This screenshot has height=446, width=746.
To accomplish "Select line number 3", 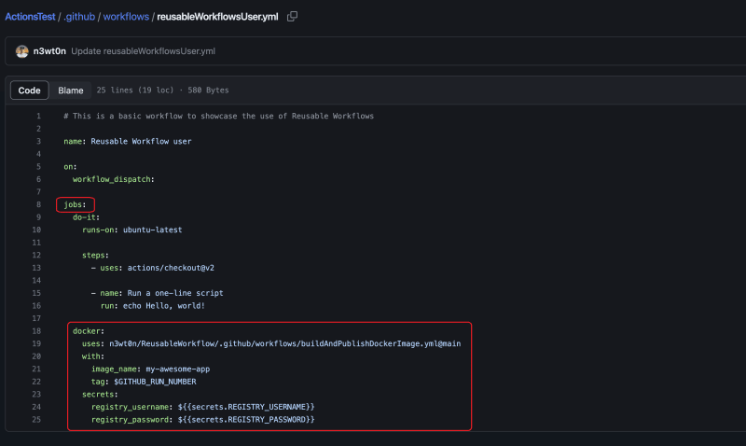I will (x=38, y=142).
